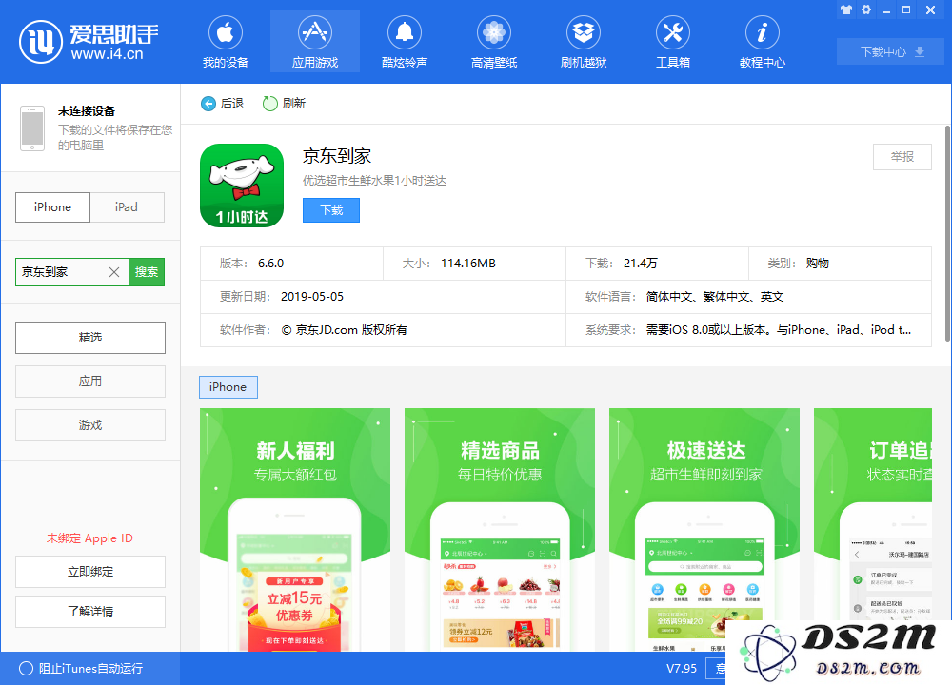Open the 教程中心 tutorial center

point(762,42)
